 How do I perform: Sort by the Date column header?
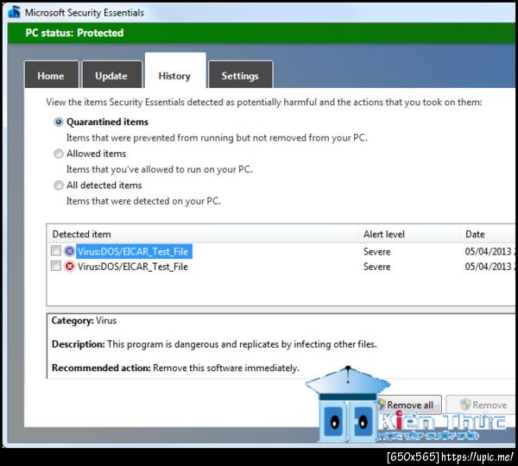click(x=489, y=234)
